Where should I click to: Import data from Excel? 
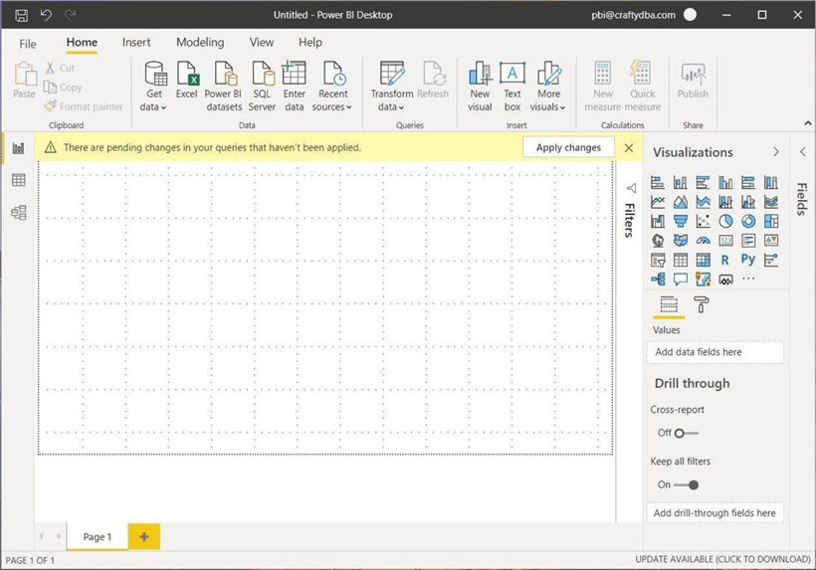click(187, 83)
